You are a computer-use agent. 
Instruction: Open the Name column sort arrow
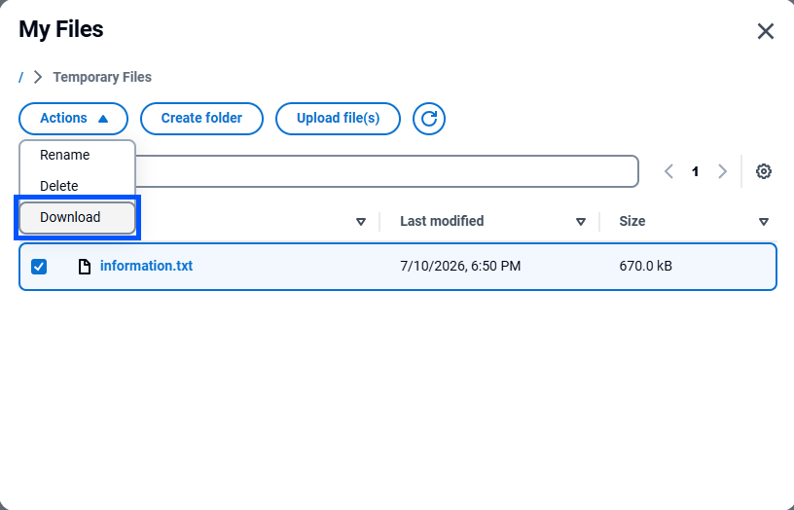point(361,222)
